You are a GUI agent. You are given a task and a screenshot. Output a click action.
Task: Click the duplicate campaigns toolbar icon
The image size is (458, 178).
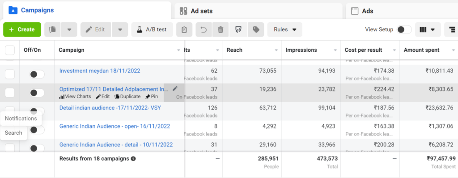(x=53, y=30)
